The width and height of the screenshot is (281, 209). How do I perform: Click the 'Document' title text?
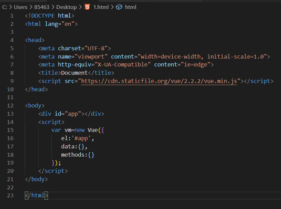[74, 73]
